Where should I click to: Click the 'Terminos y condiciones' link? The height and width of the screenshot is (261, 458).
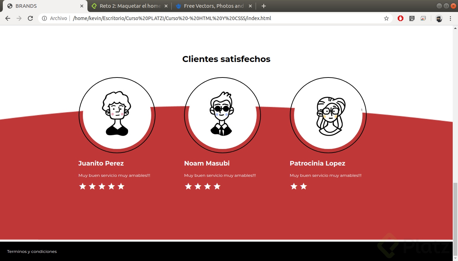pyautogui.click(x=32, y=251)
